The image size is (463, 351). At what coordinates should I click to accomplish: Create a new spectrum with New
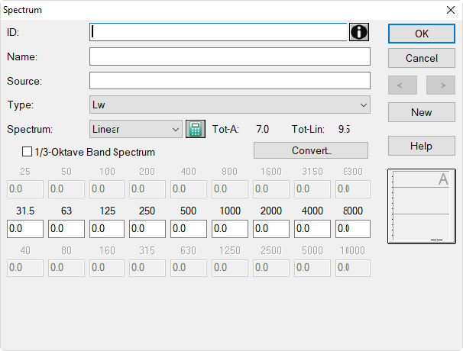[422, 112]
